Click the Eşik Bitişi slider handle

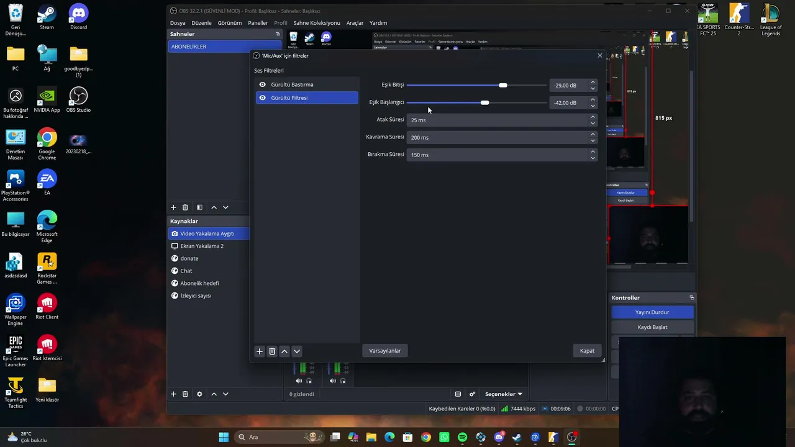[x=503, y=85]
